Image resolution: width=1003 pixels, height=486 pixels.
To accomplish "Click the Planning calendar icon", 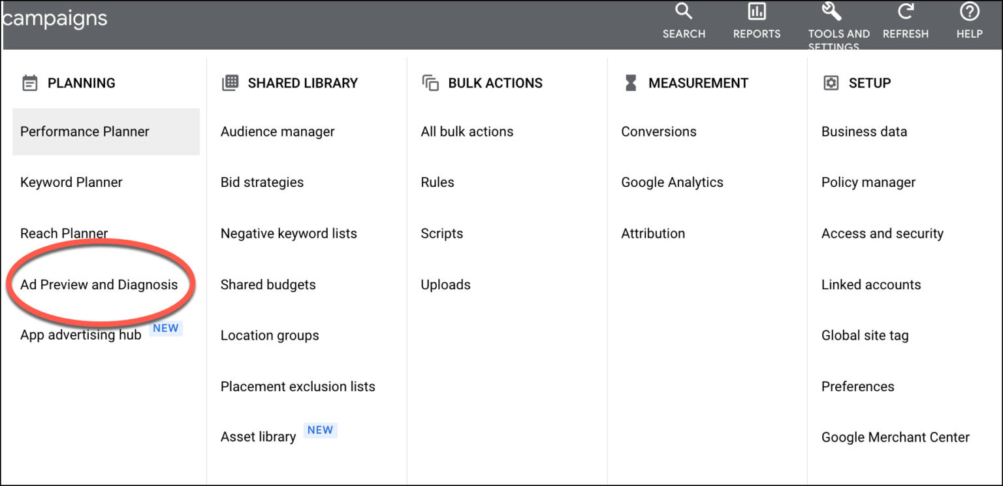I will (29, 83).
